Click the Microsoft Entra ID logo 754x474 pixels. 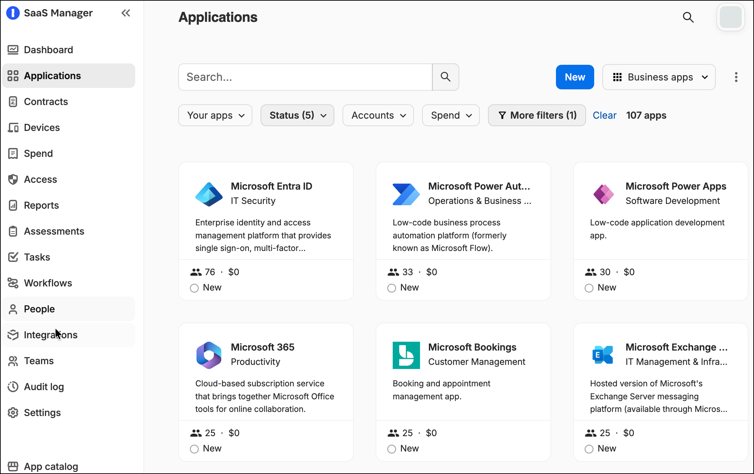(209, 194)
